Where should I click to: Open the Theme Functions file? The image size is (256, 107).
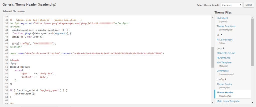[x=226, y=26]
